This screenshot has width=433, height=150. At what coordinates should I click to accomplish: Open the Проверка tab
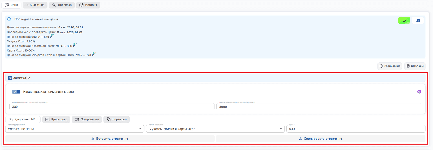point(62,5)
